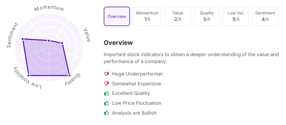Click the thumbs-down icon beside Huge Underperformer
Screen dimensions: 286x125
pos(106,74)
